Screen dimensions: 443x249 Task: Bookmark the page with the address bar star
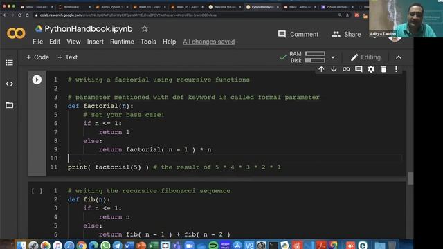pyautogui.click(x=347, y=15)
